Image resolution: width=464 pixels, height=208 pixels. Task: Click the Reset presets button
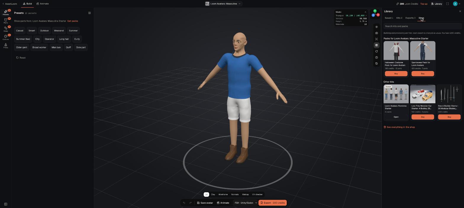pyautogui.click(x=21, y=58)
